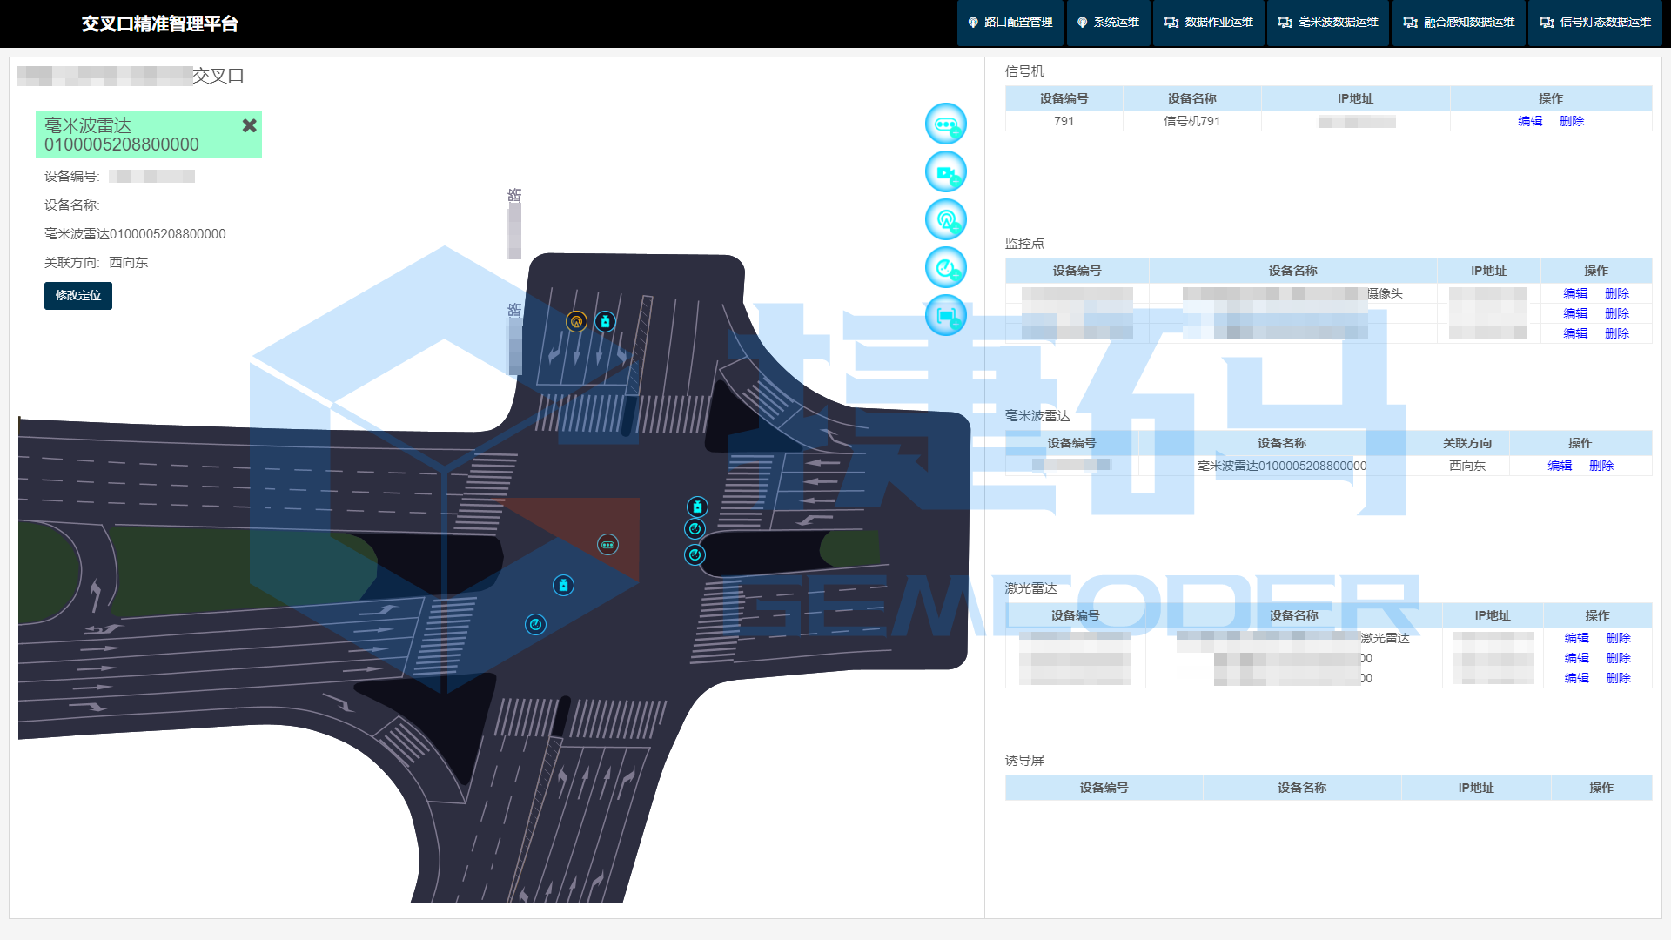Click 编辑 link for 信号机791
Image resolution: width=1671 pixels, height=940 pixels.
(1530, 122)
